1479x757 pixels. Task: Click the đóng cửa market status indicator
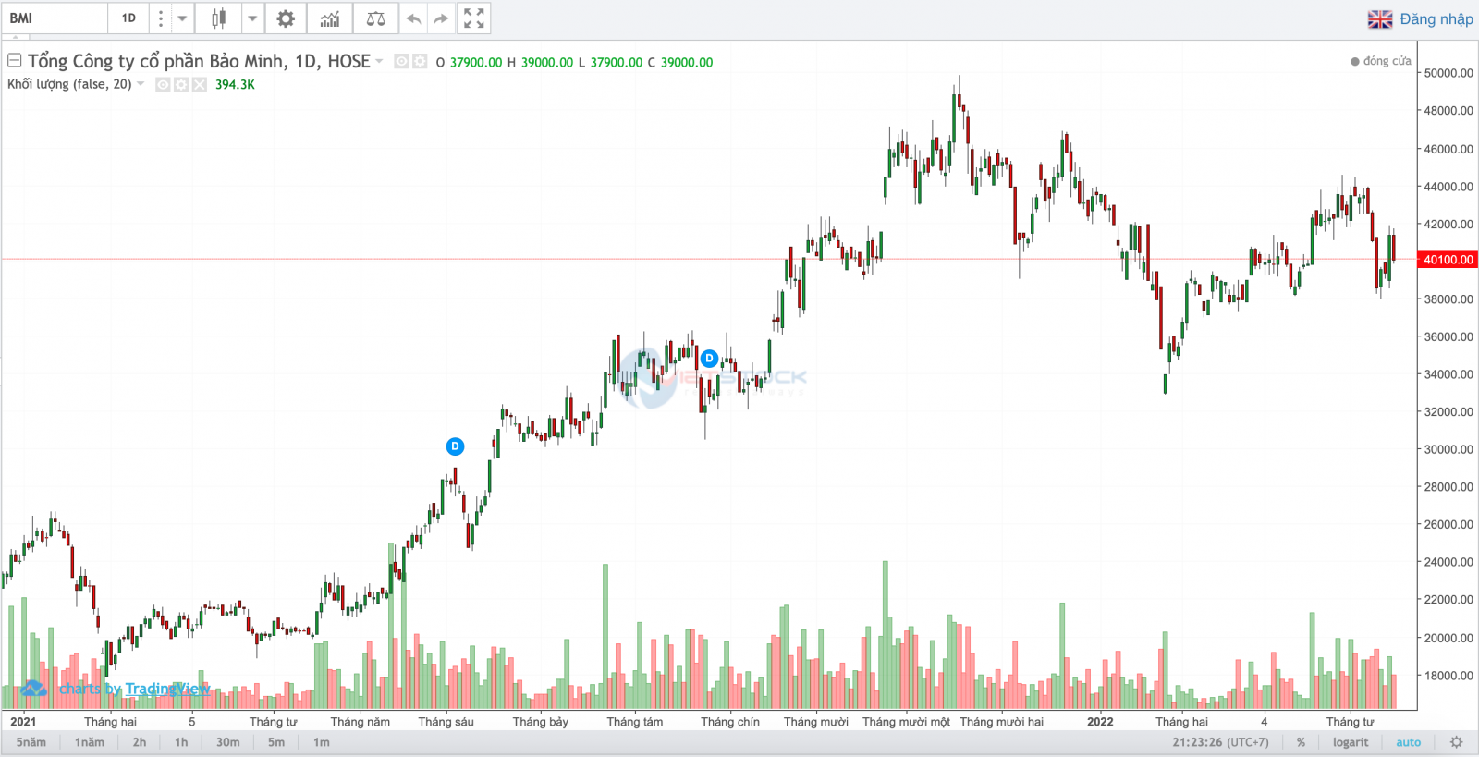point(1381,61)
